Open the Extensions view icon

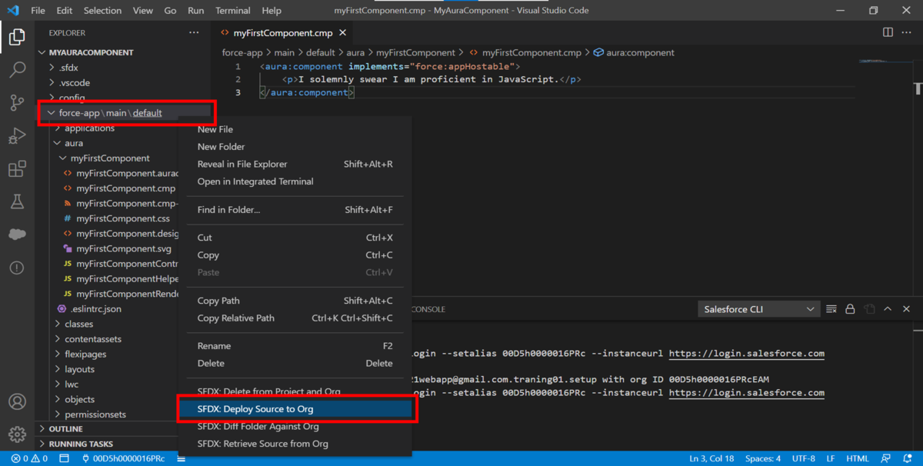pos(17,169)
